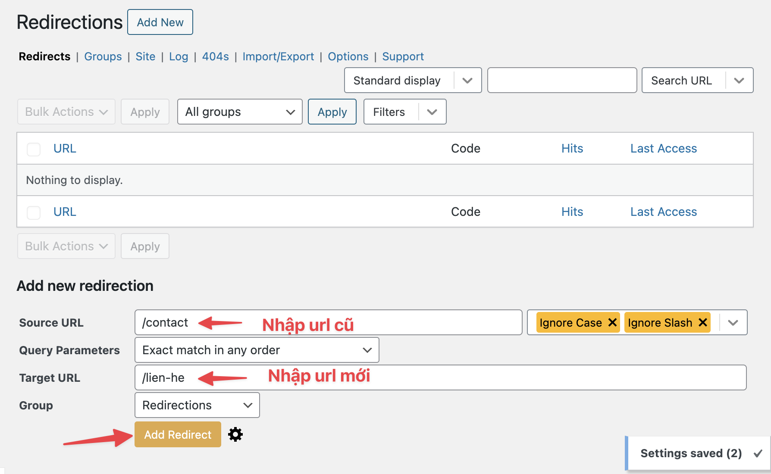Sort by URL in the table header
This screenshot has width=771, height=474.
(x=65, y=148)
